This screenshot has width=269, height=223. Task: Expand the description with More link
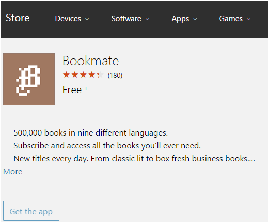point(13,172)
